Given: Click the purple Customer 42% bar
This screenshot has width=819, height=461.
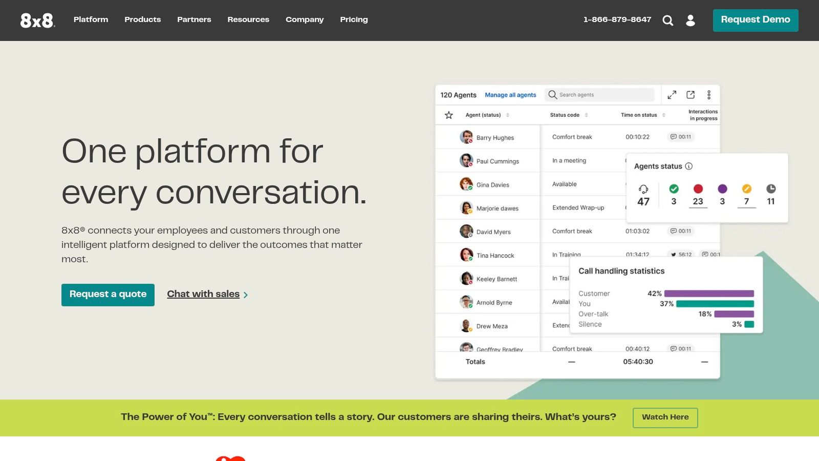Looking at the screenshot, I should pyautogui.click(x=709, y=294).
